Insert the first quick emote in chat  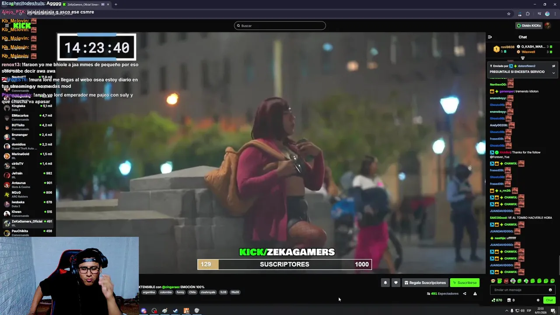pyautogui.click(x=493, y=281)
